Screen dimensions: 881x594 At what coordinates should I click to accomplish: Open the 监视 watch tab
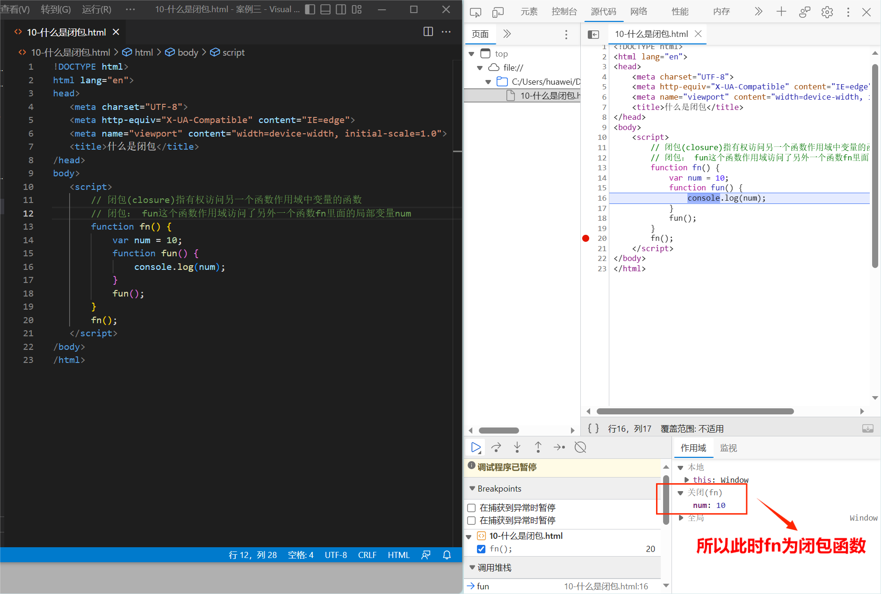pos(728,448)
